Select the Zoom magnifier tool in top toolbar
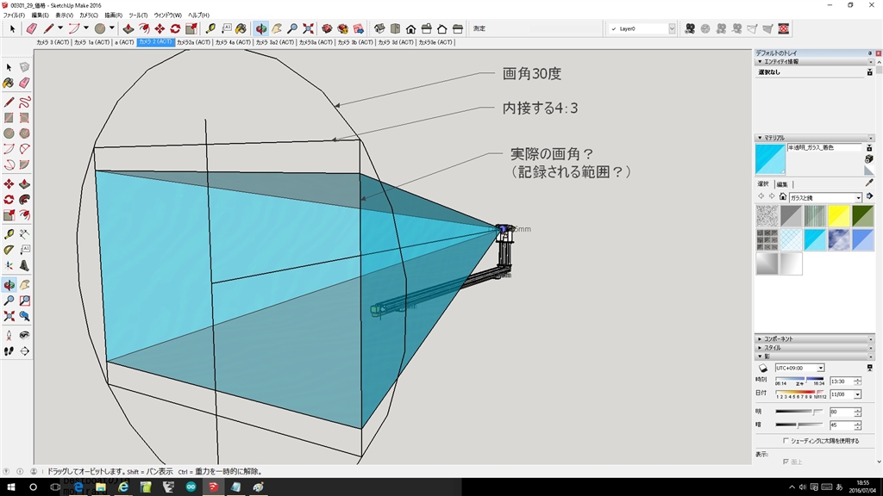This screenshot has height=496, width=883. coord(292,28)
